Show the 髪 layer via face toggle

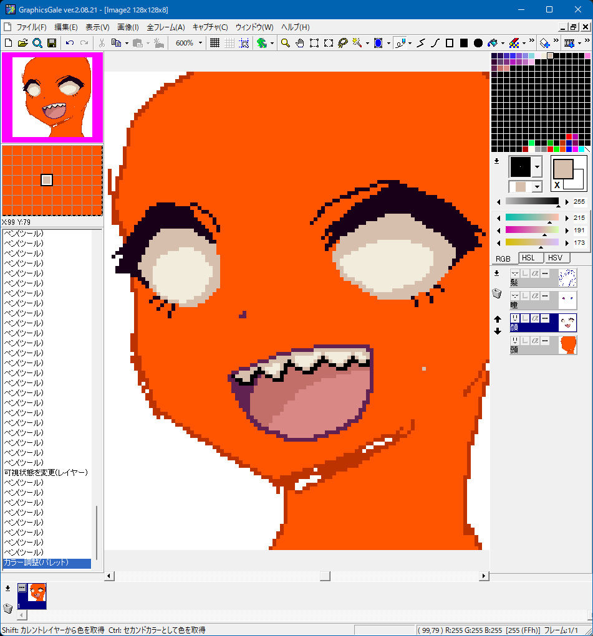point(515,273)
